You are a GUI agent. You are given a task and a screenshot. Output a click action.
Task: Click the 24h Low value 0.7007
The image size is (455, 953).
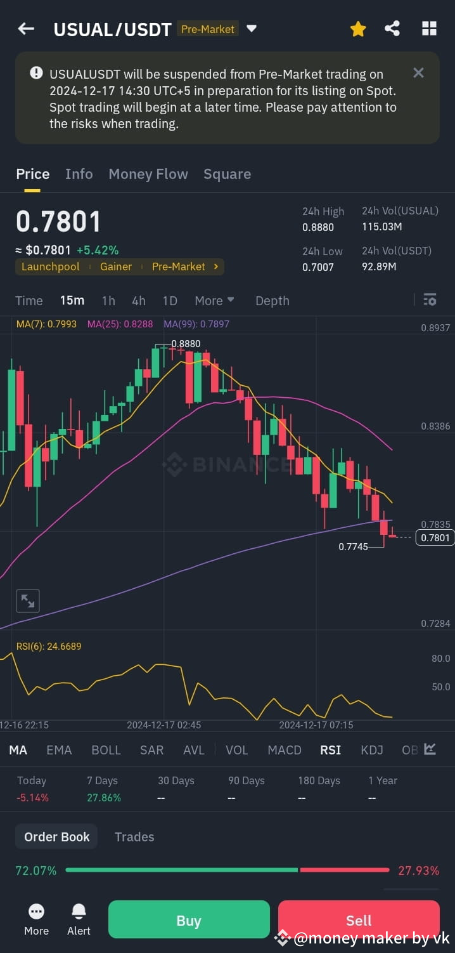(x=318, y=267)
